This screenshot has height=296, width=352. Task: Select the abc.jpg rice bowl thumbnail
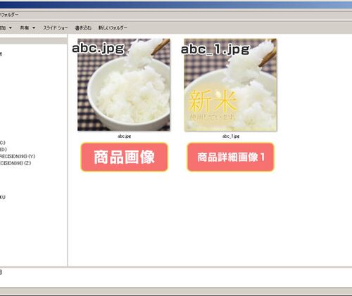click(x=124, y=84)
